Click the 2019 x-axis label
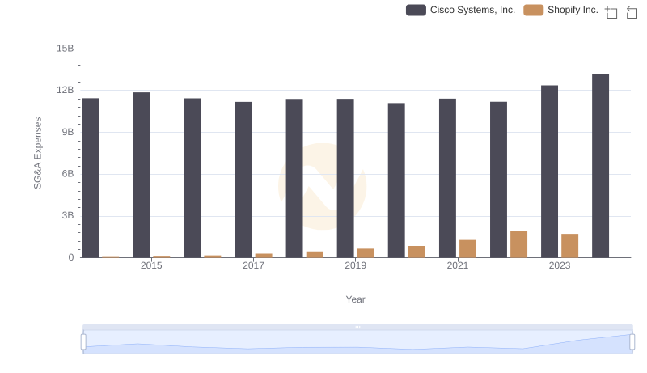 pyautogui.click(x=355, y=265)
